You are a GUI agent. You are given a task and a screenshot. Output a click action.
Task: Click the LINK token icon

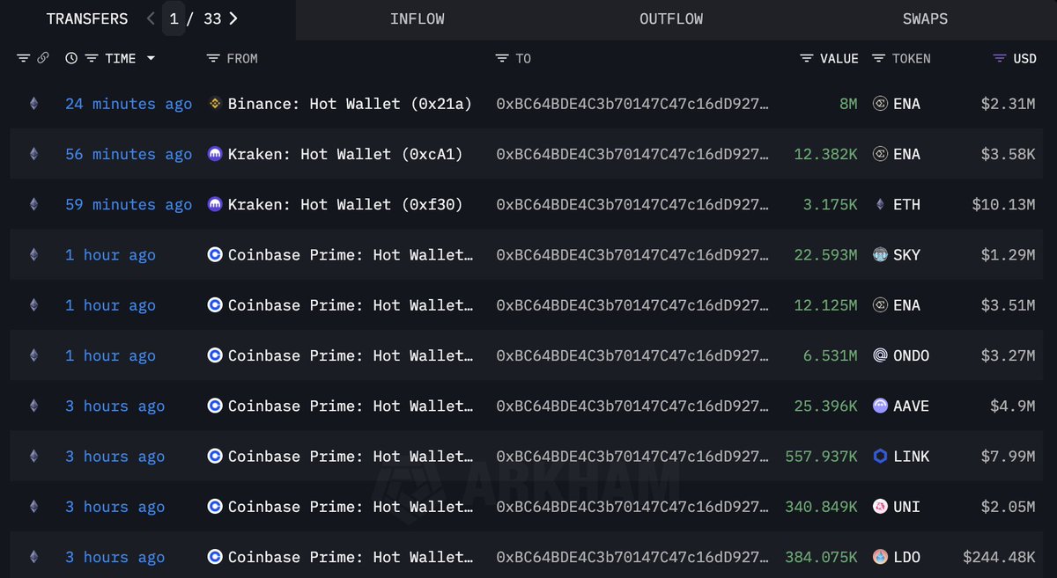(x=880, y=457)
